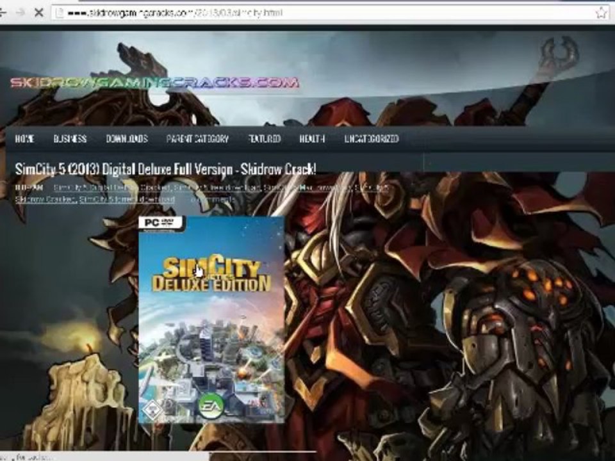Click the PC DVD badge on the cover

point(161,223)
